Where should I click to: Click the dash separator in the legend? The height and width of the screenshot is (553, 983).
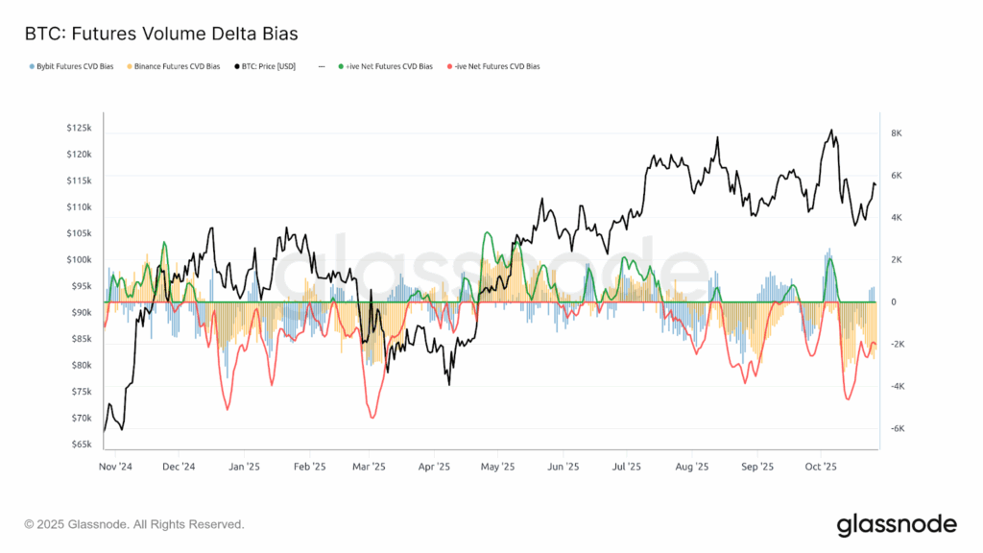pos(320,67)
